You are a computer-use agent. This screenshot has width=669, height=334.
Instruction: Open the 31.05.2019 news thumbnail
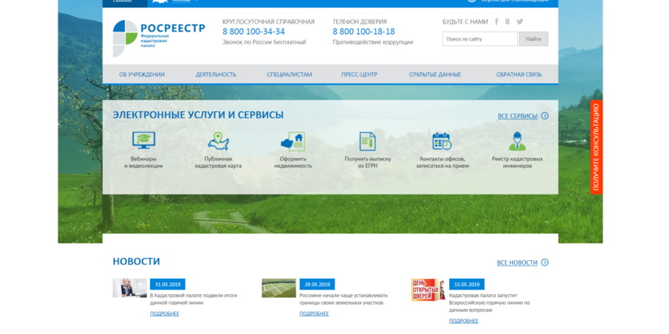pos(130,288)
